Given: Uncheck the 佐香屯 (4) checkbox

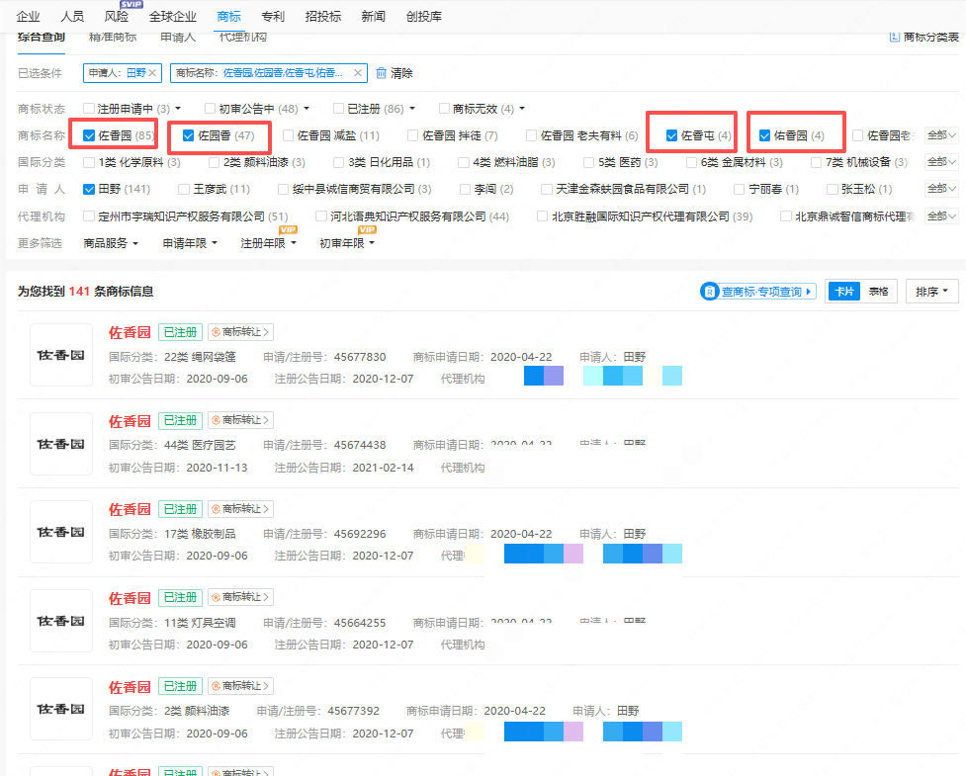Looking at the screenshot, I should [672, 135].
